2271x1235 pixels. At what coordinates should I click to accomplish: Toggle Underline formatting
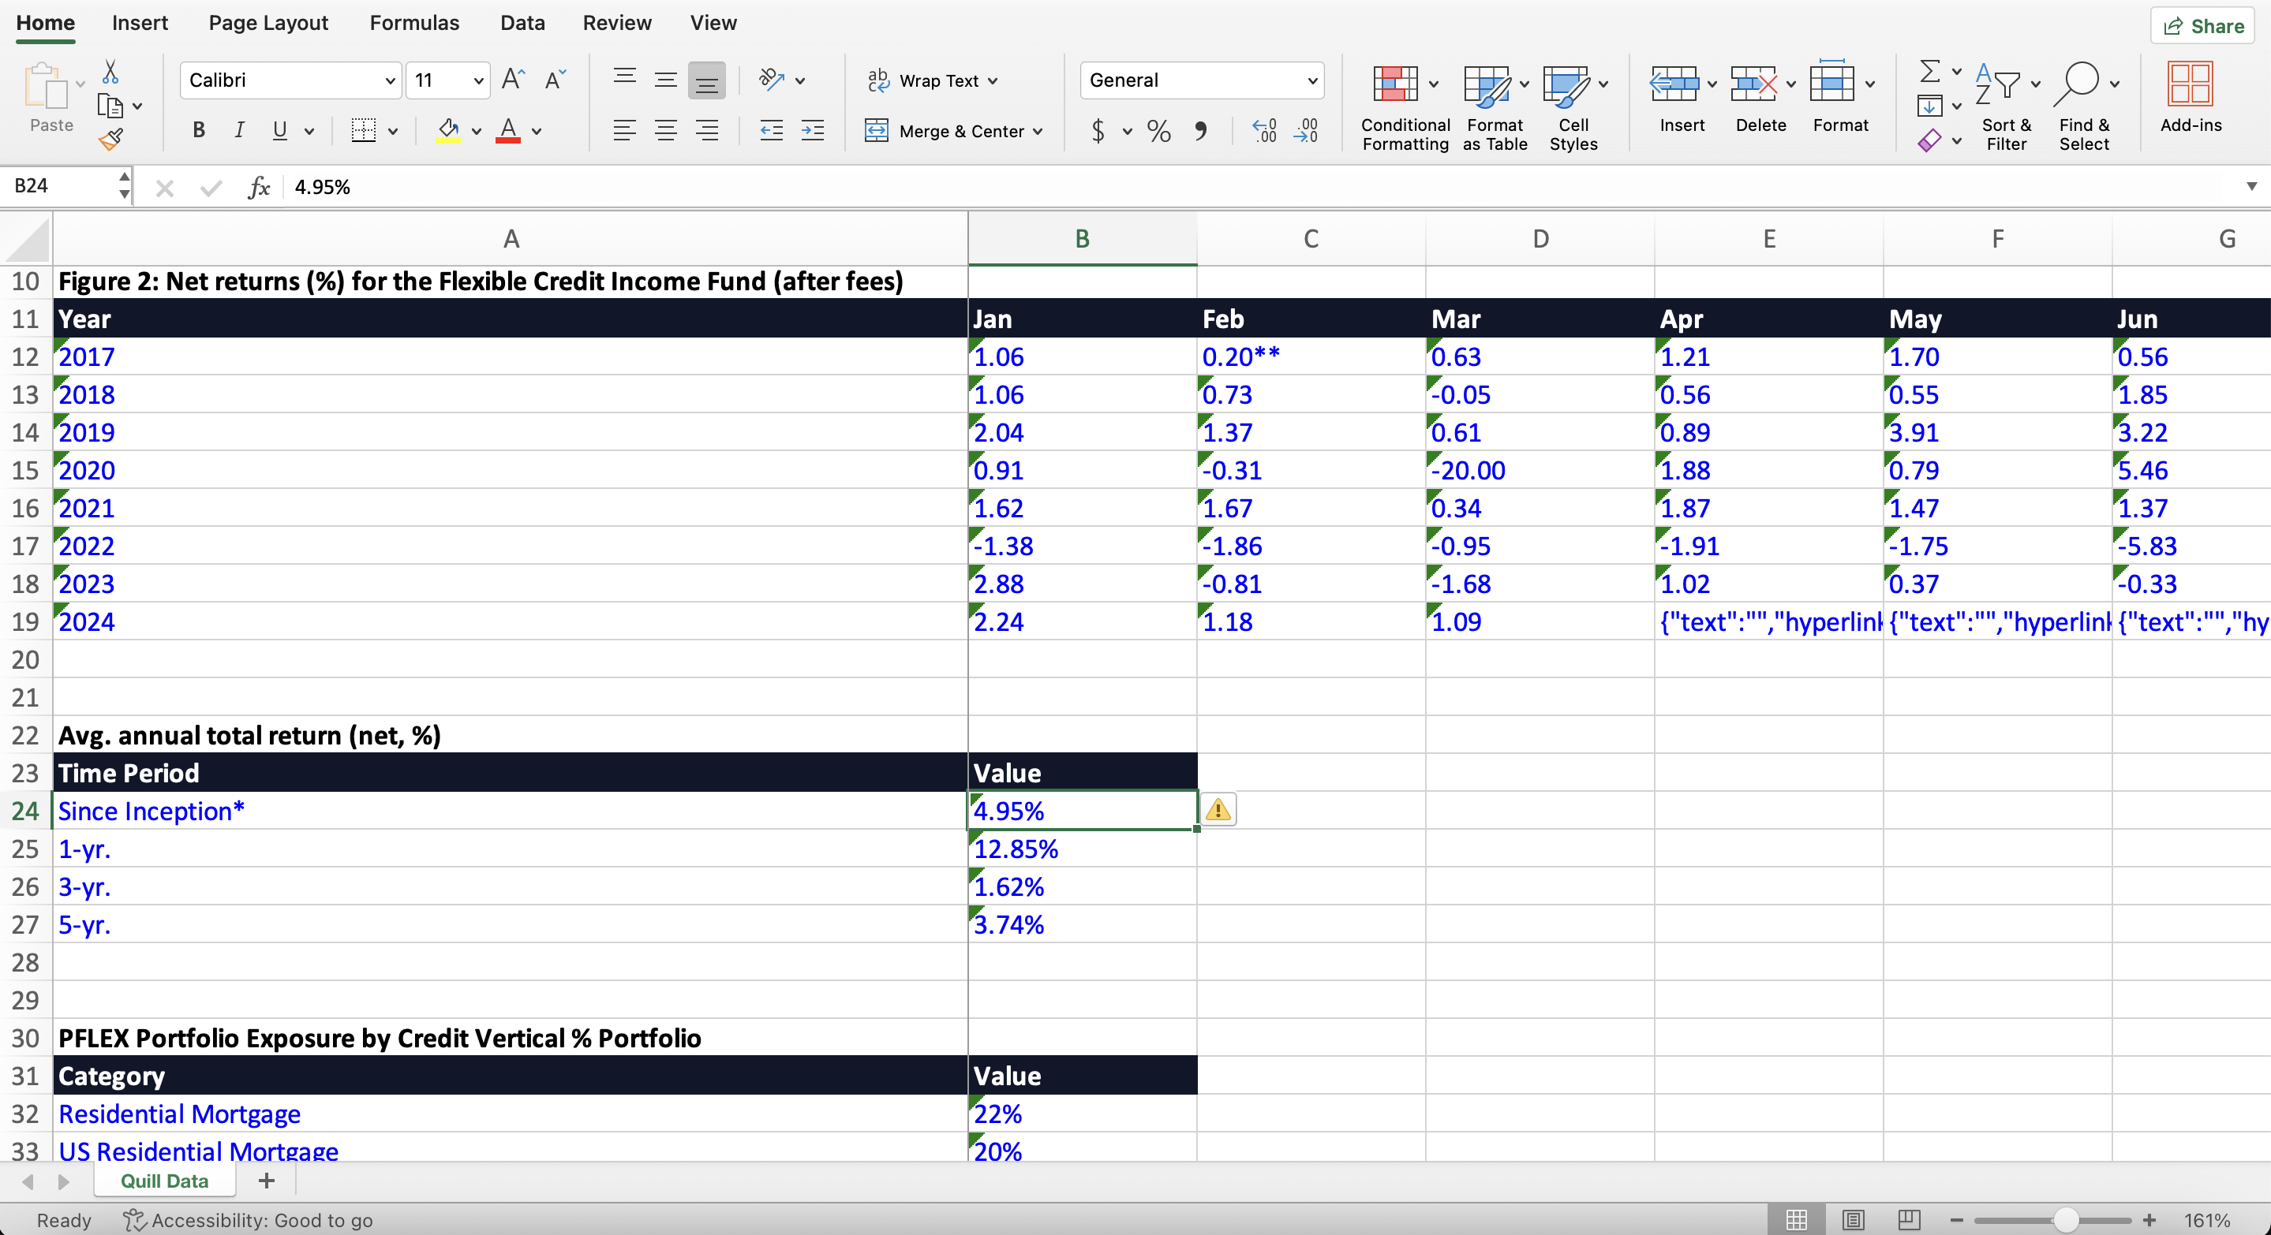pyautogui.click(x=279, y=130)
